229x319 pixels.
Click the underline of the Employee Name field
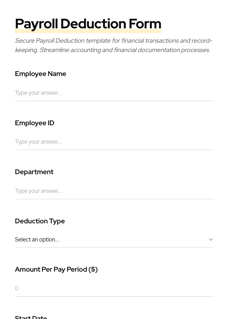pyautogui.click(x=115, y=100)
